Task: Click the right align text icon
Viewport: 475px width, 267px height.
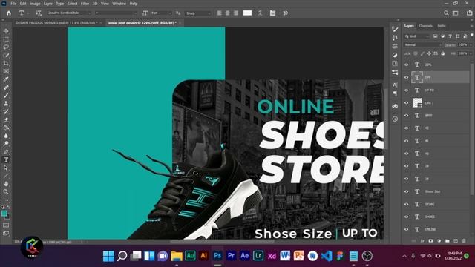Action: click(x=236, y=13)
